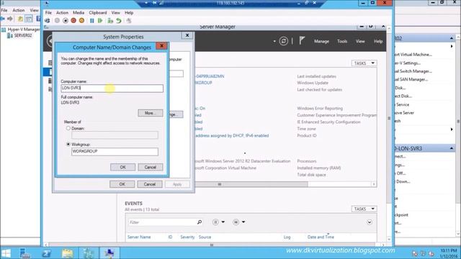Click the Turn Off icon in VM toolbar
Image resolution: width=461 pixels, height=259 pixels.
click(66, 21)
